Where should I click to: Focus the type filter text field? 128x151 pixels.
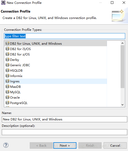(x=64, y=36)
